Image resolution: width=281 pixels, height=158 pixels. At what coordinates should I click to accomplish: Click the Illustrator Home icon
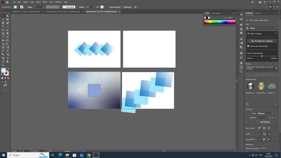[7, 2]
